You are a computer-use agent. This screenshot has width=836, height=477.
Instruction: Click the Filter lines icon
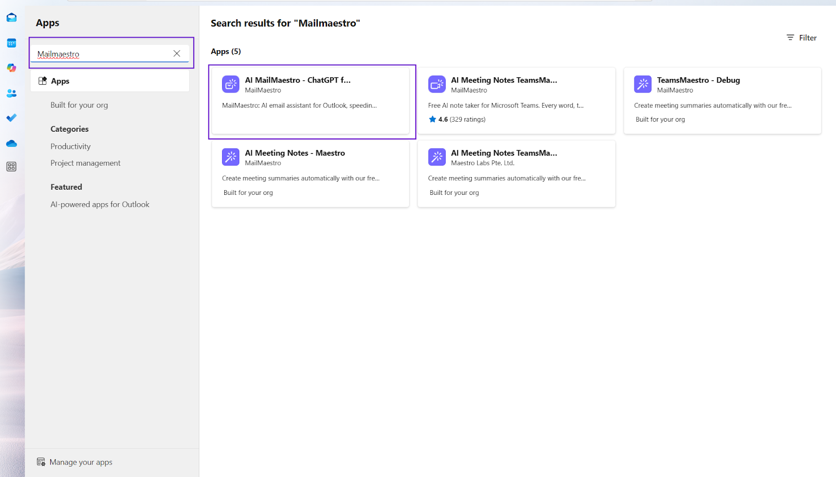tap(790, 38)
